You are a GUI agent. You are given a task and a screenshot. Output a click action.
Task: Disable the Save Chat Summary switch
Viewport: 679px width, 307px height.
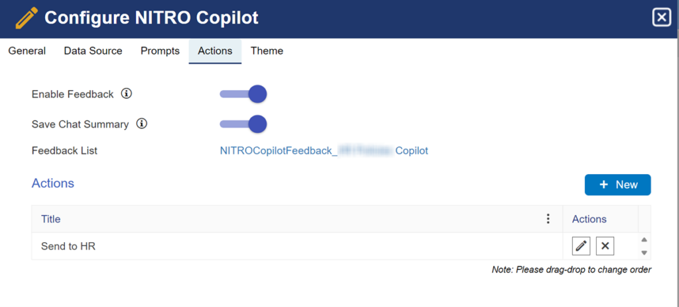click(243, 124)
